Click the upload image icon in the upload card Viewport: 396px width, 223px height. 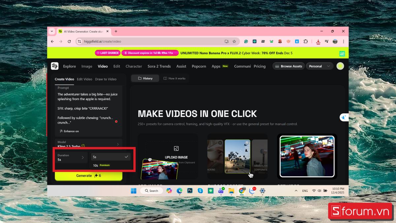tap(176, 149)
